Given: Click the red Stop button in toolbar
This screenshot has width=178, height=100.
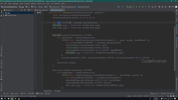Looking at the screenshot, I should pos(155,7).
